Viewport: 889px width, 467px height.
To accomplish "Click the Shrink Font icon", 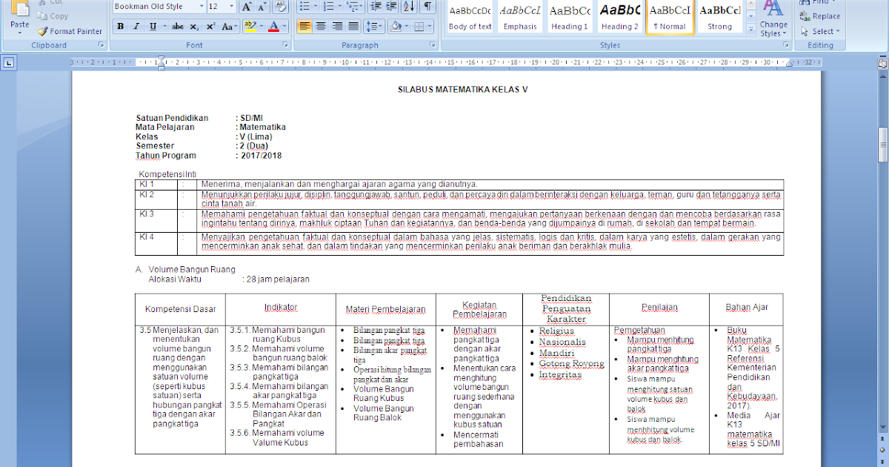I will [263, 7].
